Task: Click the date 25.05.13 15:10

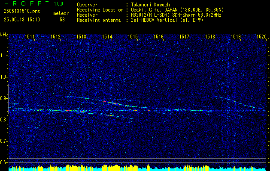Action: pos(22,20)
